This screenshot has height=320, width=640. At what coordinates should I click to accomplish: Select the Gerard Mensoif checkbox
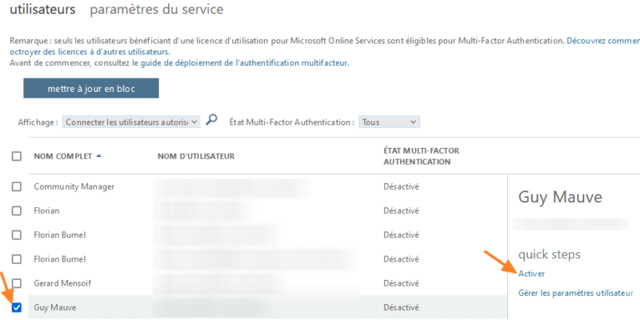pyautogui.click(x=17, y=283)
